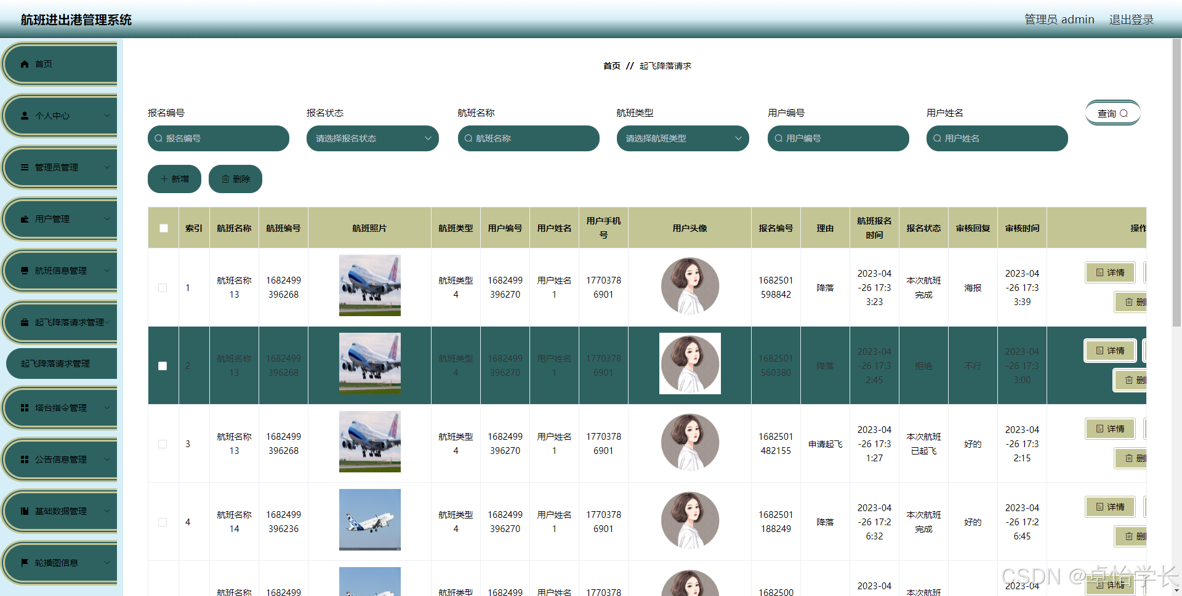Click delete trash icon in row 1

pyautogui.click(x=1129, y=302)
